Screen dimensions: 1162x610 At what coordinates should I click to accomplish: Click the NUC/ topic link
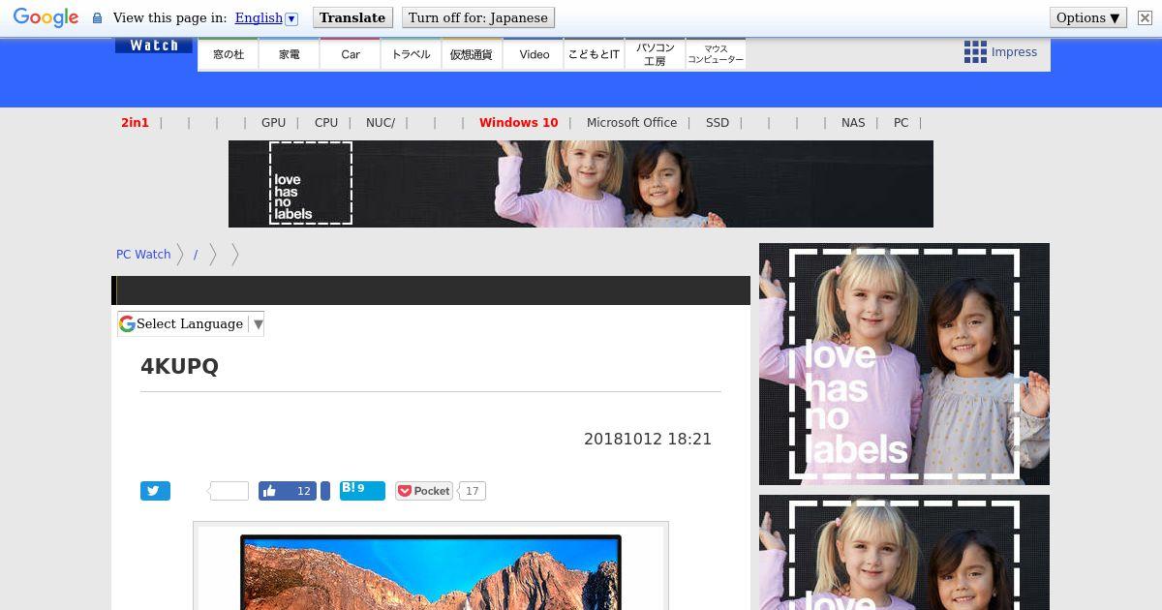click(x=381, y=123)
